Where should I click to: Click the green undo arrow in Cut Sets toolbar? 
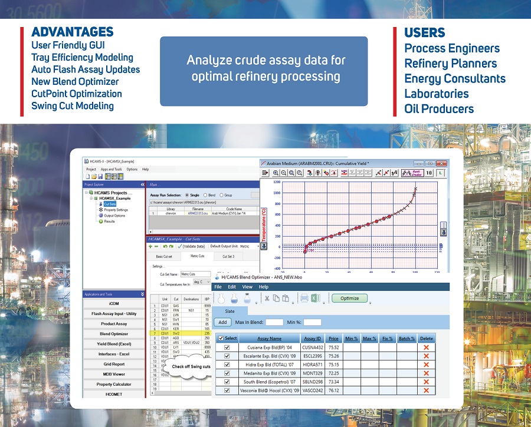(x=165, y=246)
